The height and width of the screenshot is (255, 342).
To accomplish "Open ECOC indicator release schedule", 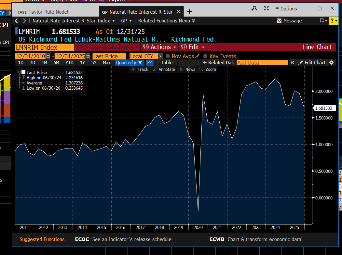I will point(123,239).
